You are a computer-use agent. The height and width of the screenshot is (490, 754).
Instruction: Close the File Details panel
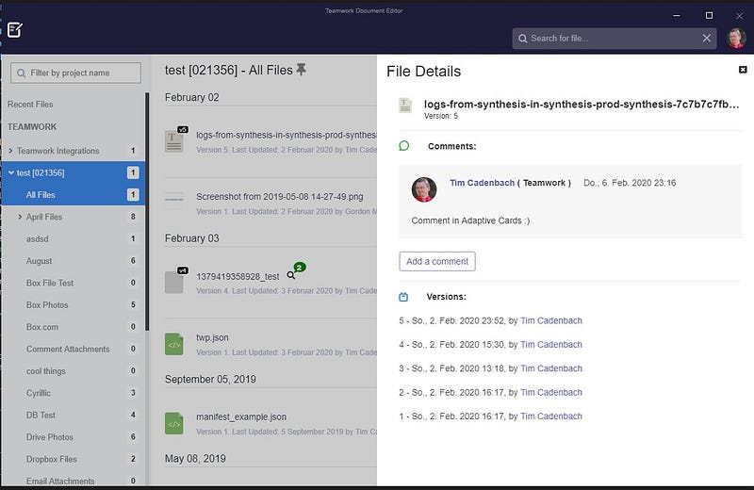[743, 70]
